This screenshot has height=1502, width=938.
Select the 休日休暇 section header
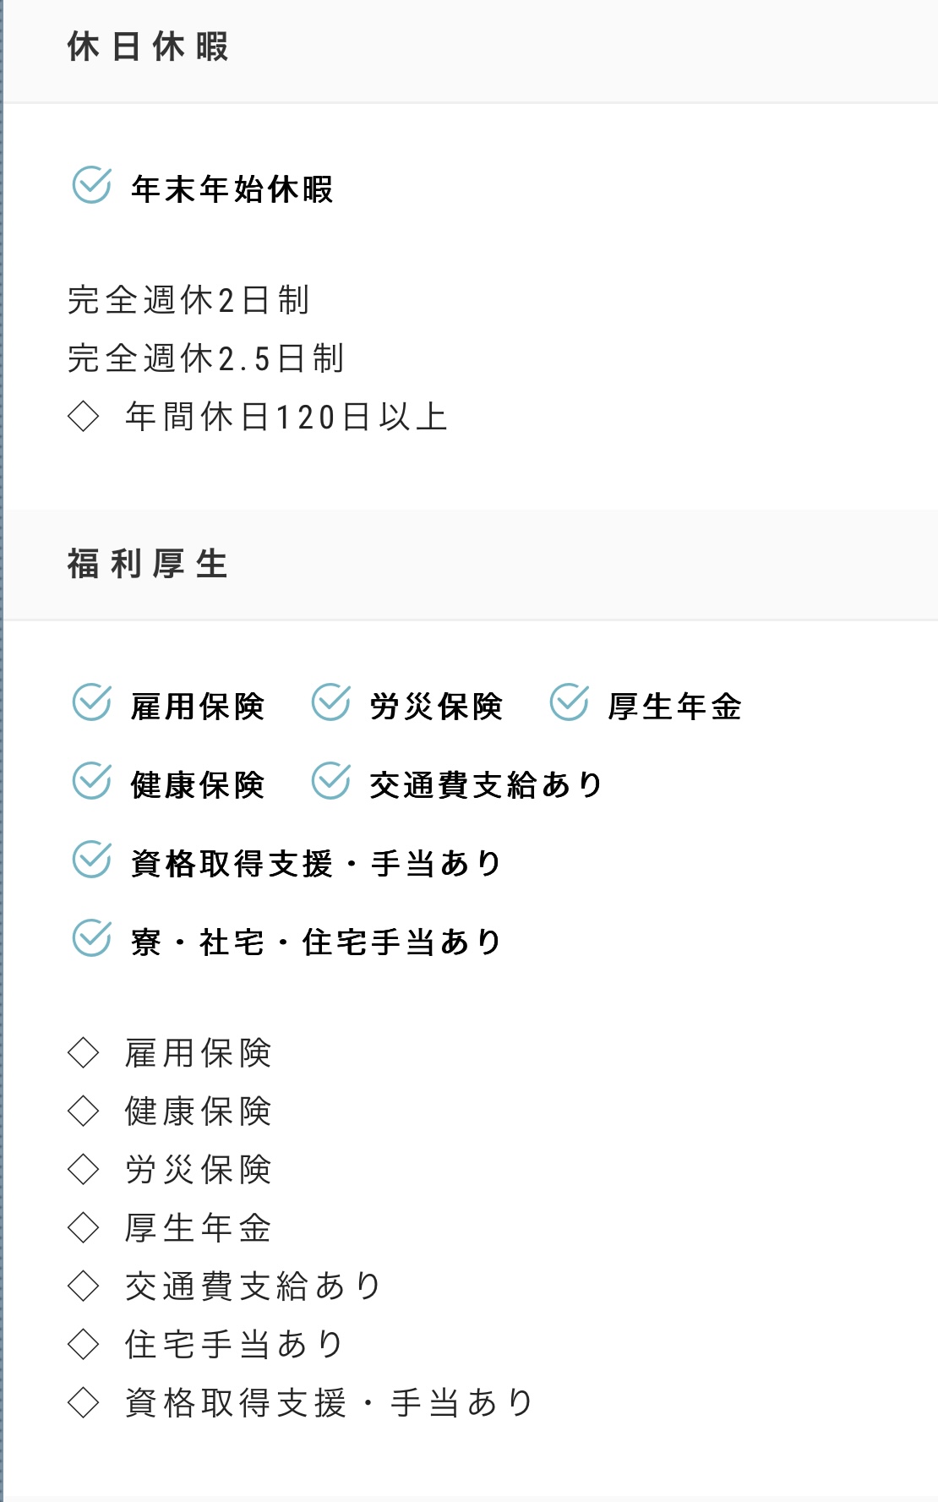(148, 47)
